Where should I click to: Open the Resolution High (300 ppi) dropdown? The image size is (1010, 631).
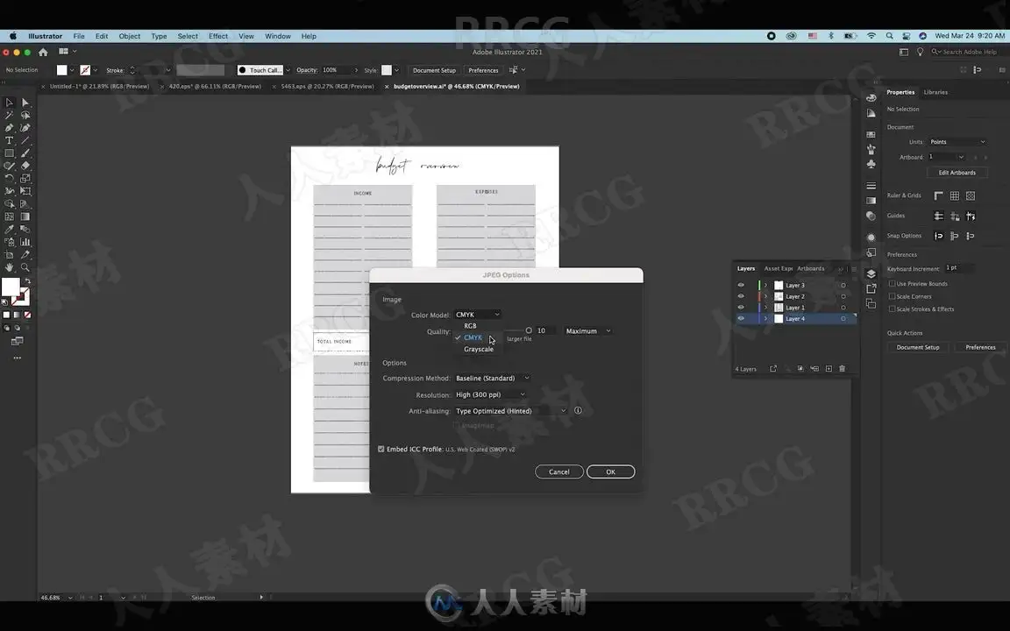(x=490, y=394)
